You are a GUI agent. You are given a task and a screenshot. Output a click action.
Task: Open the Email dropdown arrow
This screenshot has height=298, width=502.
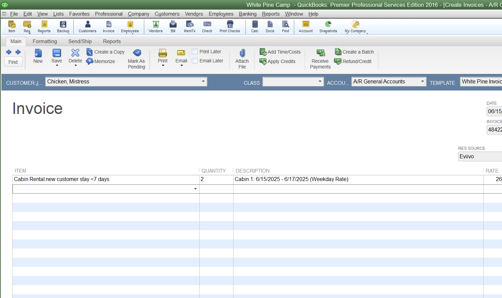click(x=181, y=65)
